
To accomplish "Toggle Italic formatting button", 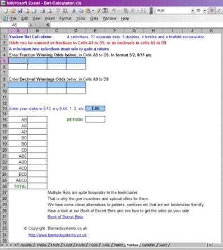I will pos(219,11).
